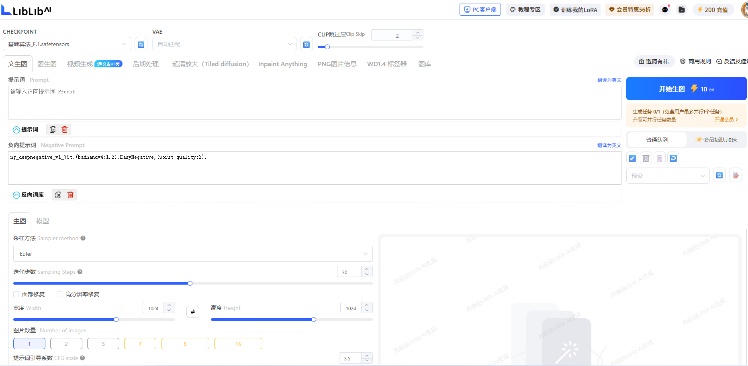Click the trash basket icon below queue options

(646, 158)
